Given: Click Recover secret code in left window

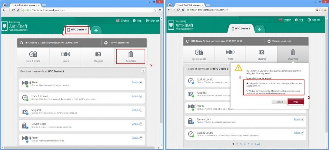Looking at the screenshot, I should click(117, 43).
